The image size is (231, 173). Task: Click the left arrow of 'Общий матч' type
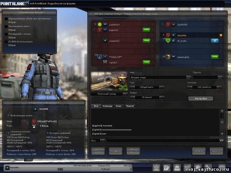click(x=132, y=87)
